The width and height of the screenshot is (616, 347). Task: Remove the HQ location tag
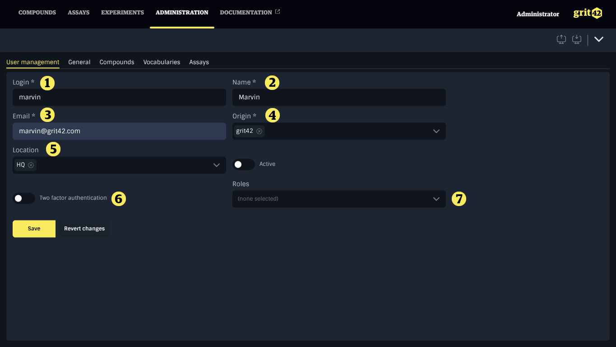[31, 165]
